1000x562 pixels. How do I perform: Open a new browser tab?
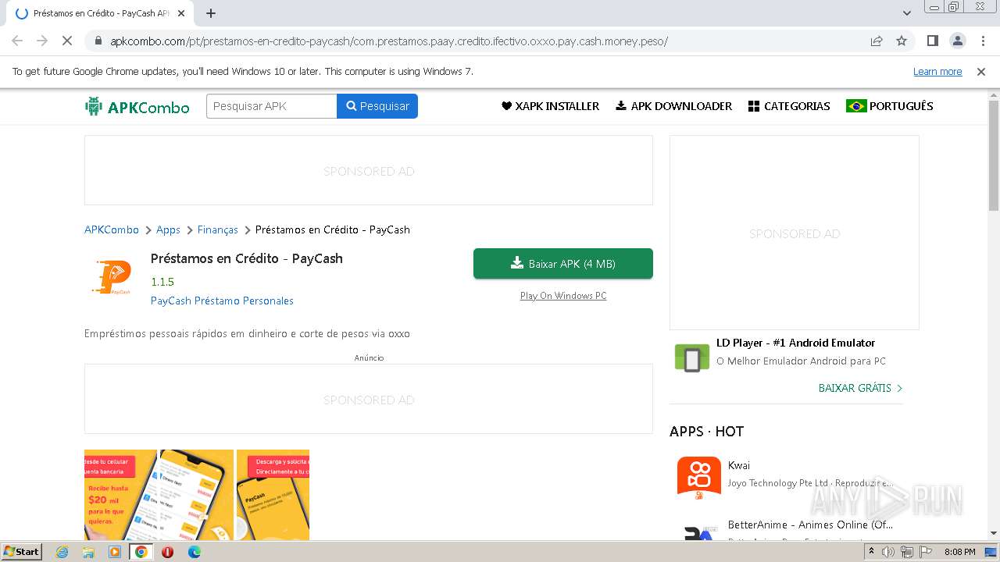coord(211,13)
